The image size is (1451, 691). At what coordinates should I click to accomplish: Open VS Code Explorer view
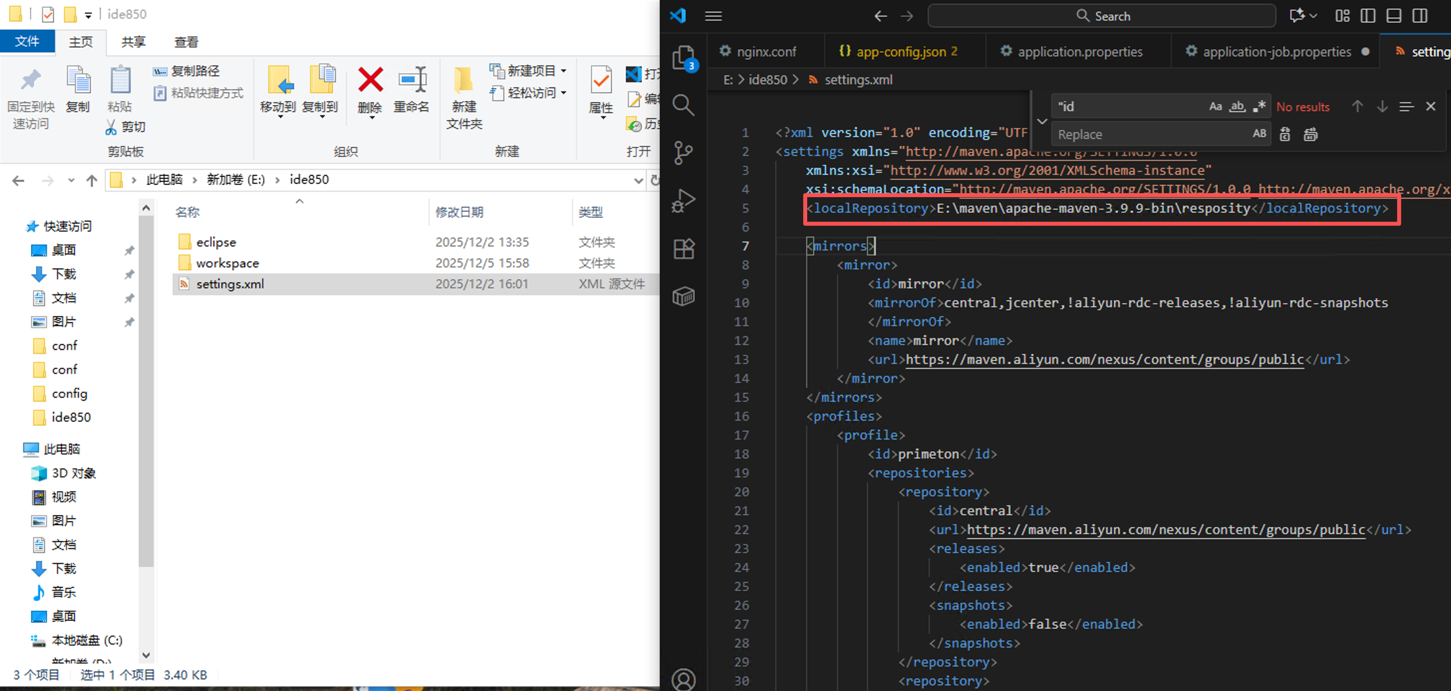[x=683, y=57]
